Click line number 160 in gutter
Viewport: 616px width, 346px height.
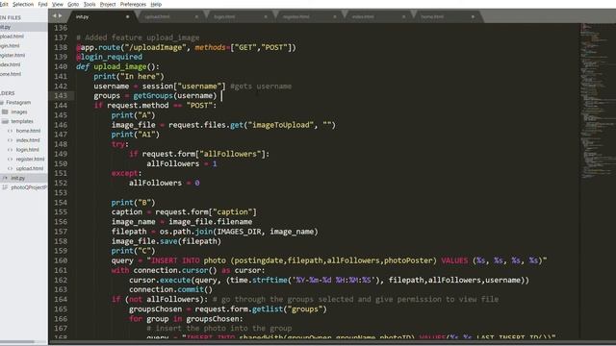[x=61, y=260]
